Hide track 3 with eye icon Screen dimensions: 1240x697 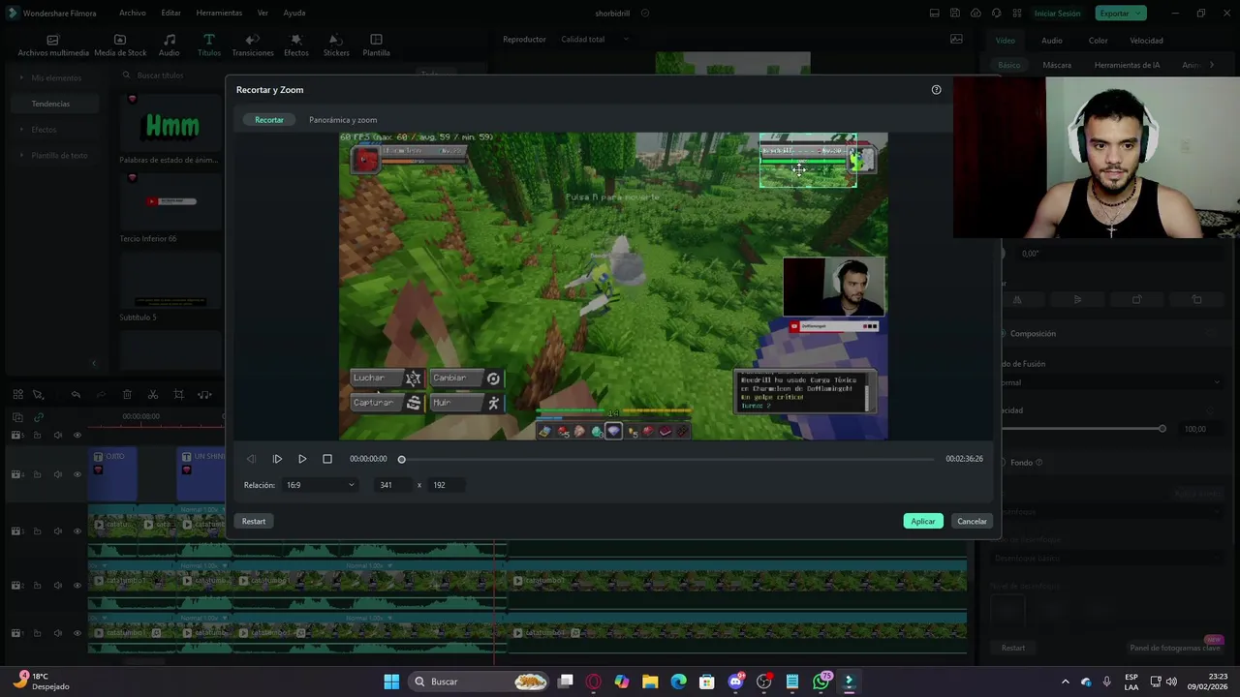(77, 531)
